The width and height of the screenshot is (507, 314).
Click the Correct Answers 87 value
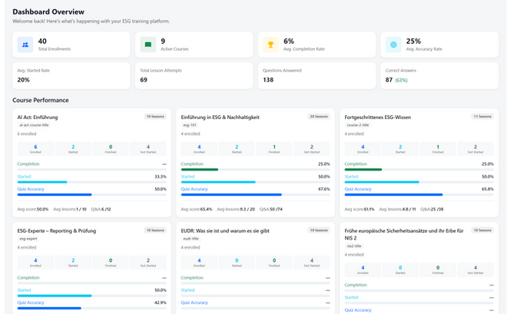(389, 80)
